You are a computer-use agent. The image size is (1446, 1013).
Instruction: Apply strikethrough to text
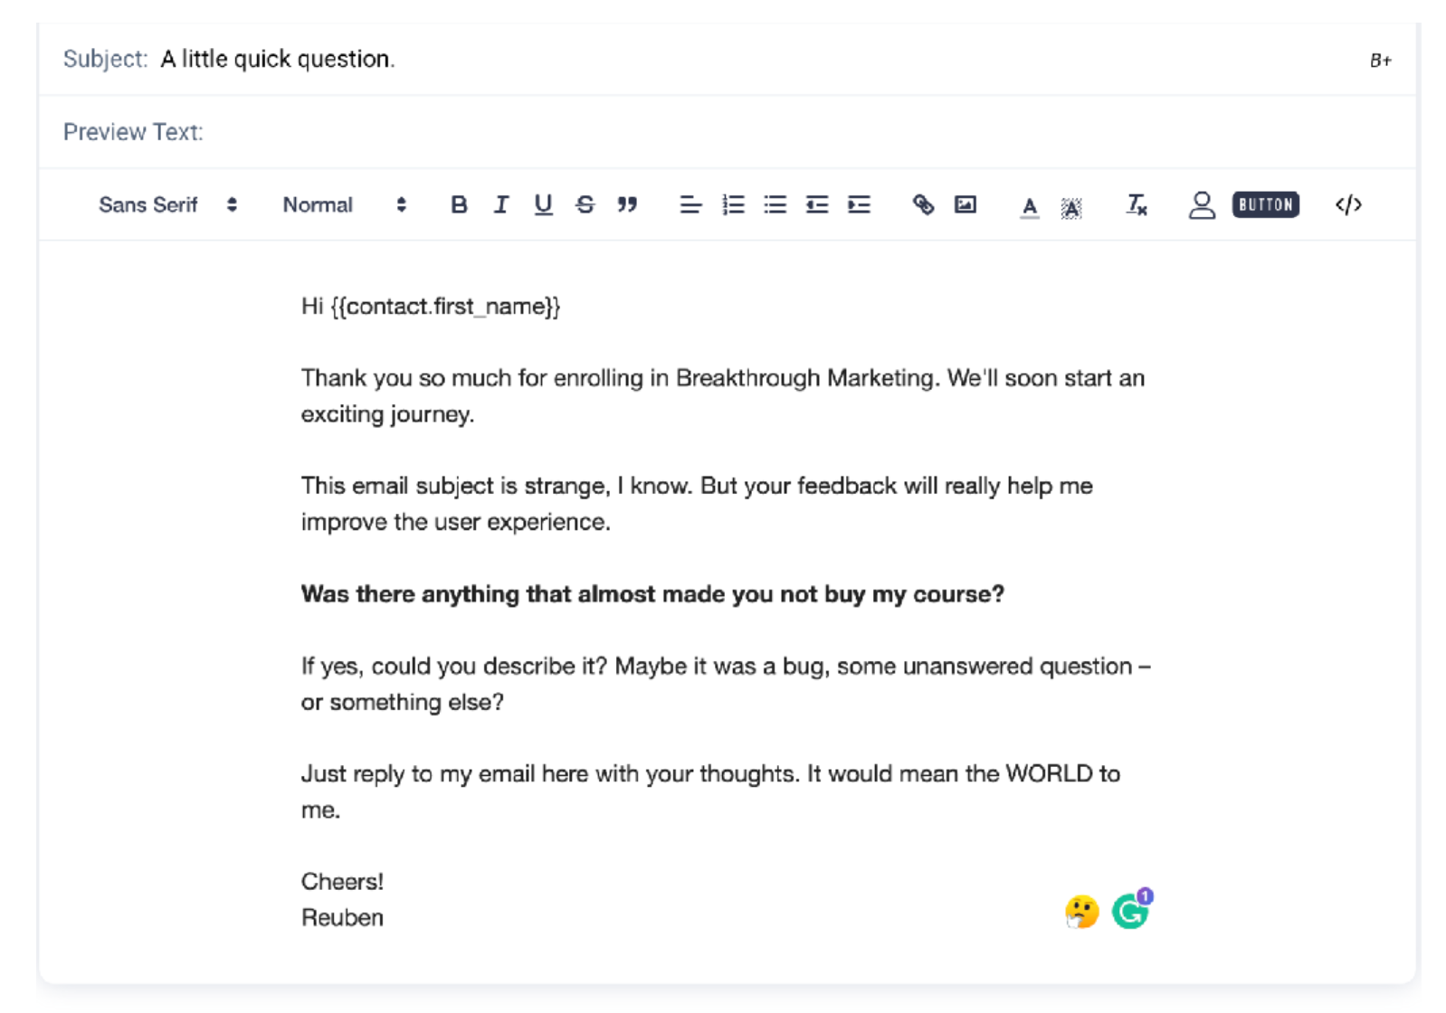point(585,205)
